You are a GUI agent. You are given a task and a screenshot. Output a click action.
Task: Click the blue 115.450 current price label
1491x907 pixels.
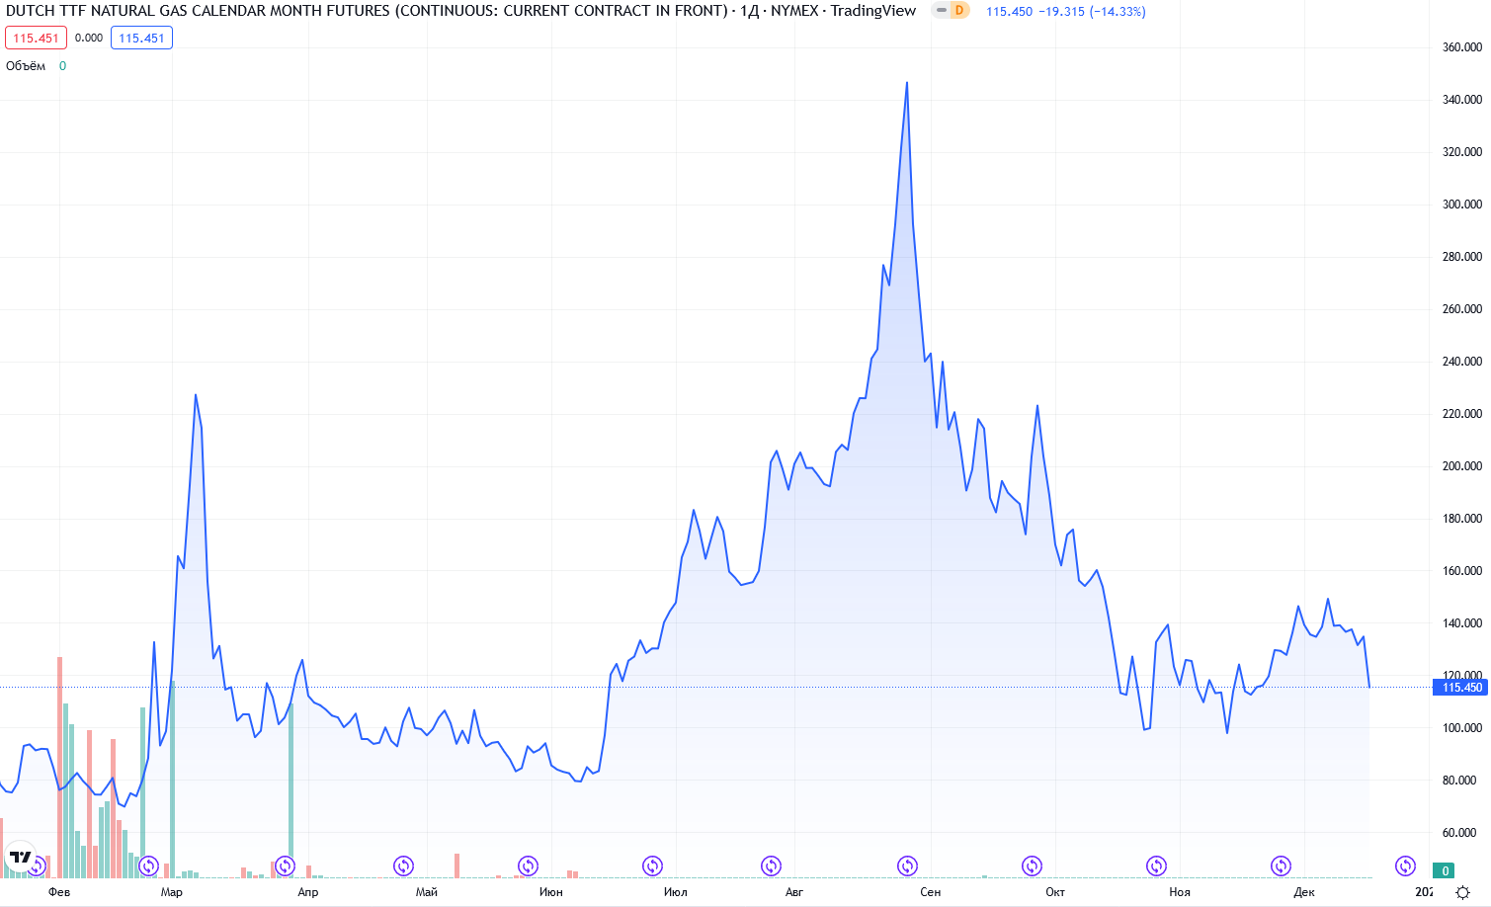click(1459, 688)
